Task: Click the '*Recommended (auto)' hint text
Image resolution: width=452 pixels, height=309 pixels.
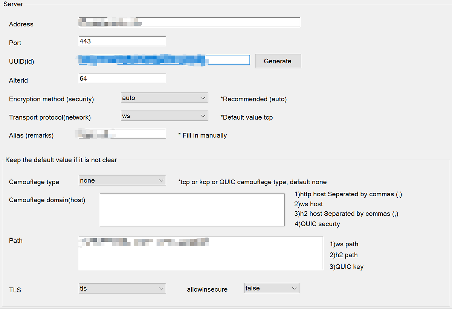Action: pyautogui.click(x=253, y=99)
